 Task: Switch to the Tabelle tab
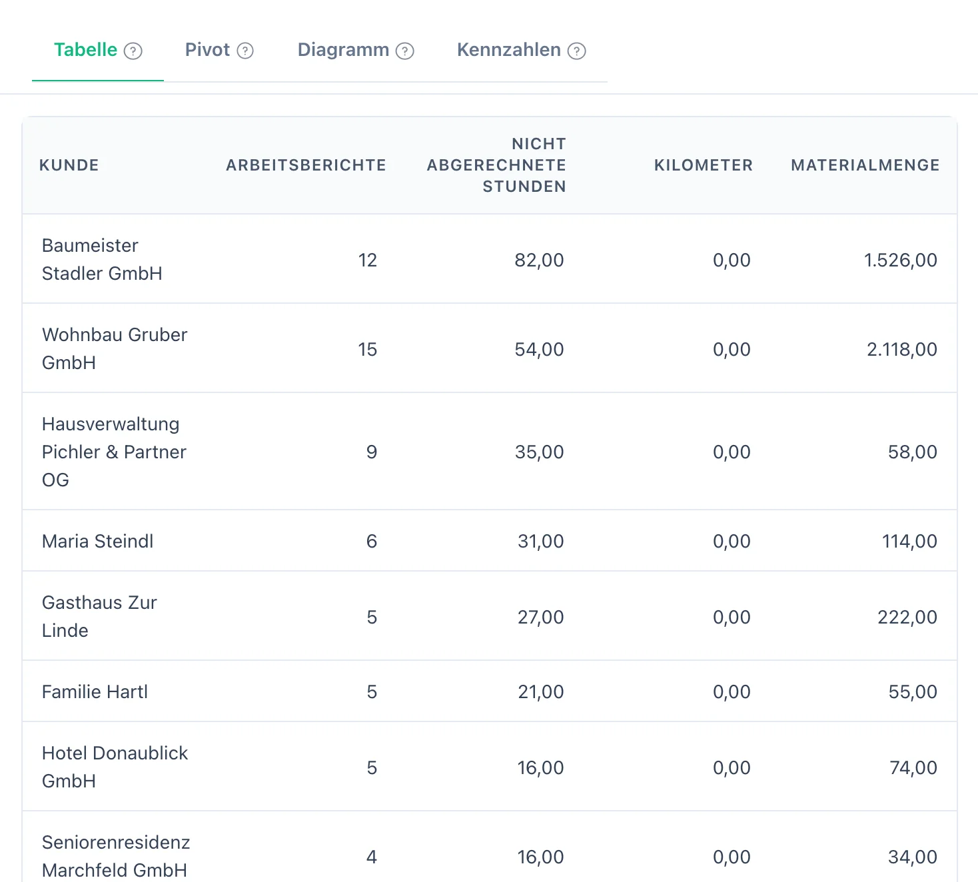[85, 50]
